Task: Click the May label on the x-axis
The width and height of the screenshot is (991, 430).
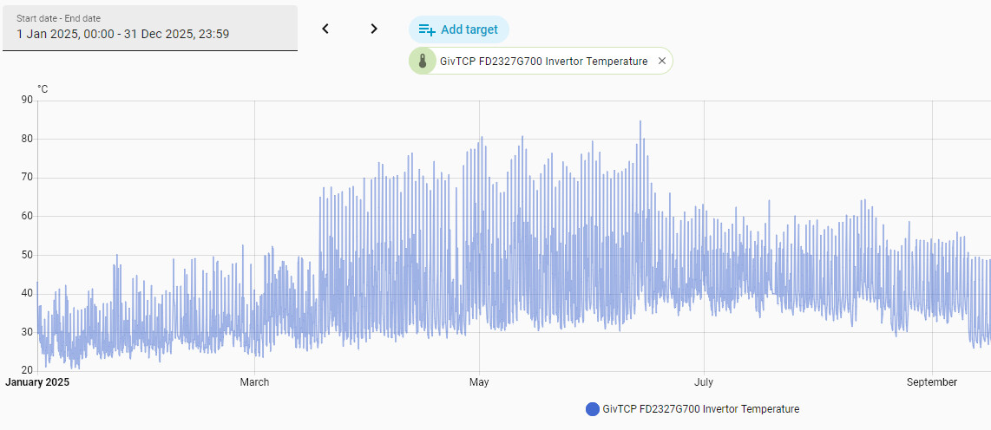Action: 478,382
